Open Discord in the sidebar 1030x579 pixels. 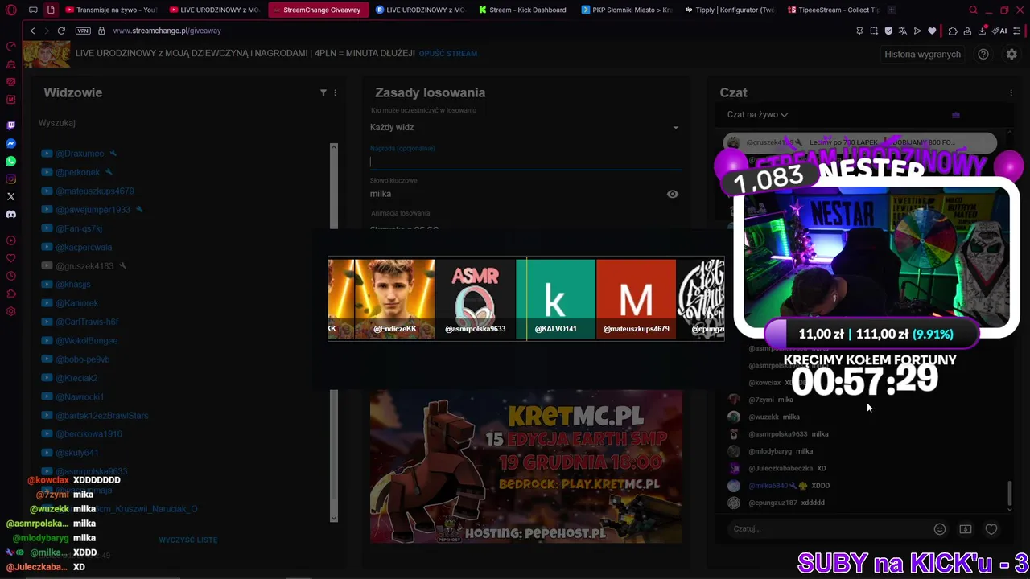coord(10,214)
